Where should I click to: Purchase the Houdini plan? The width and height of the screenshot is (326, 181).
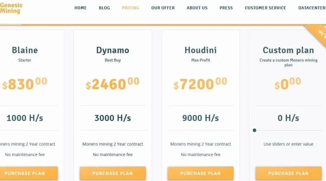(x=201, y=173)
